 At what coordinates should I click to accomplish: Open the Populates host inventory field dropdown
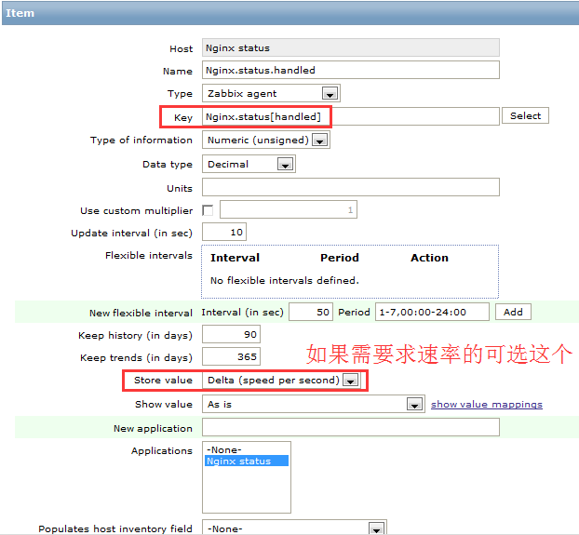point(294,528)
